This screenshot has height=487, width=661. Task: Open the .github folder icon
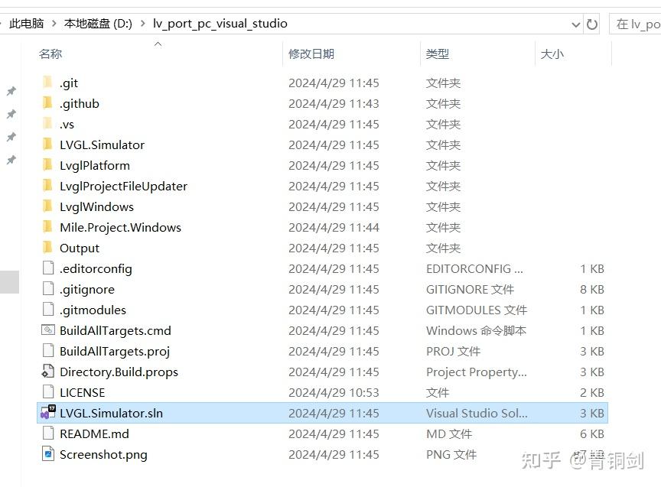(x=49, y=103)
